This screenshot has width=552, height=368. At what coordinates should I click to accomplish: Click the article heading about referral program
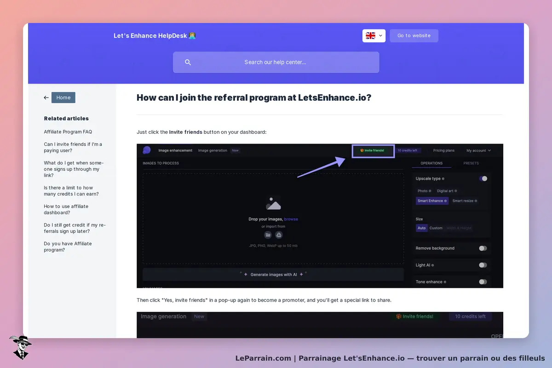[x=253, y=98]
